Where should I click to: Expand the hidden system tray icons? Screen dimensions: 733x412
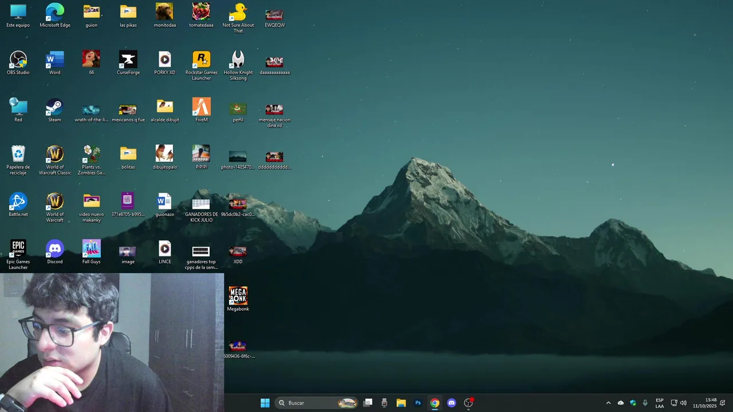[608, 403]
